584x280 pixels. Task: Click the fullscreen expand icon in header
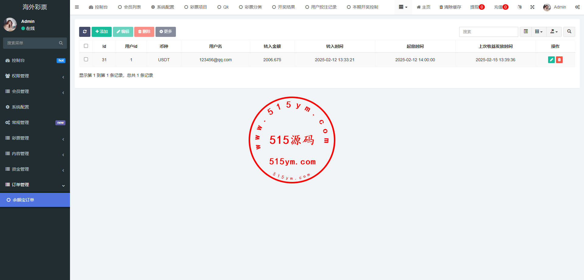[532, 7]
